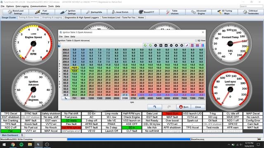Open the Communications menu
The height and width of the screenshot is (148, 264).
point(38,6)
